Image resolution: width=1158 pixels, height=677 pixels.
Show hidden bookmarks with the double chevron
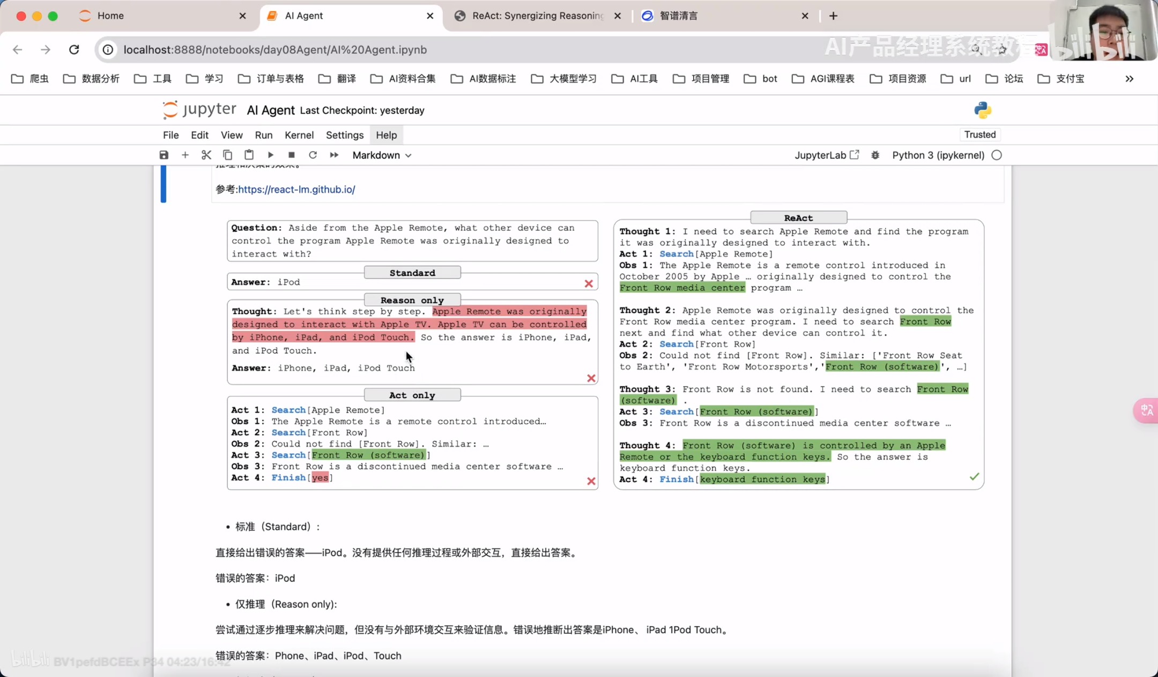click(x=1129, y=79)
